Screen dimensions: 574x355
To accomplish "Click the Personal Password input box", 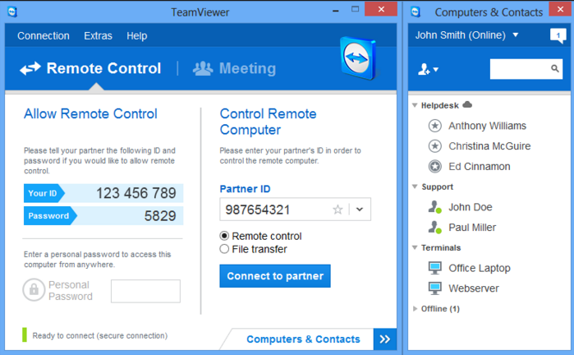I will pyautogui.click(x=145, y=291).
